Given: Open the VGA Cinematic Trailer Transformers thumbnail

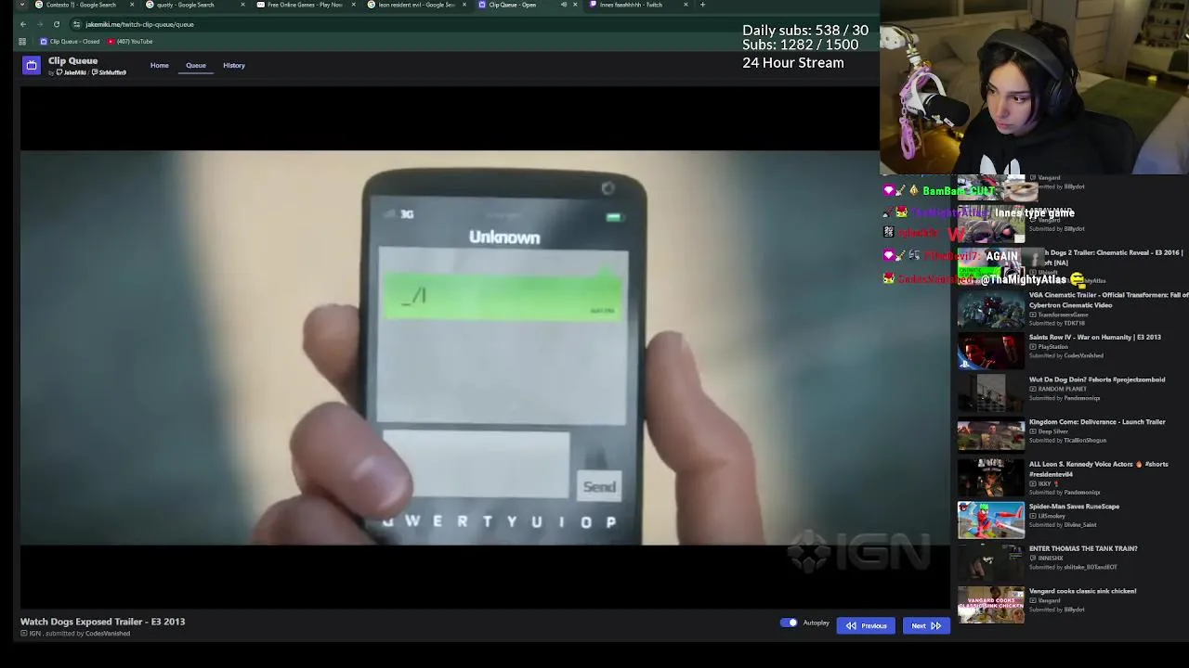Looking at the screenshot, I should tap(991, 309).
